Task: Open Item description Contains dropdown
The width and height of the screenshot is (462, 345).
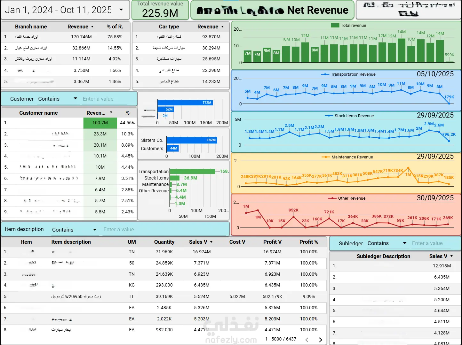Action: tap(95, 230)
